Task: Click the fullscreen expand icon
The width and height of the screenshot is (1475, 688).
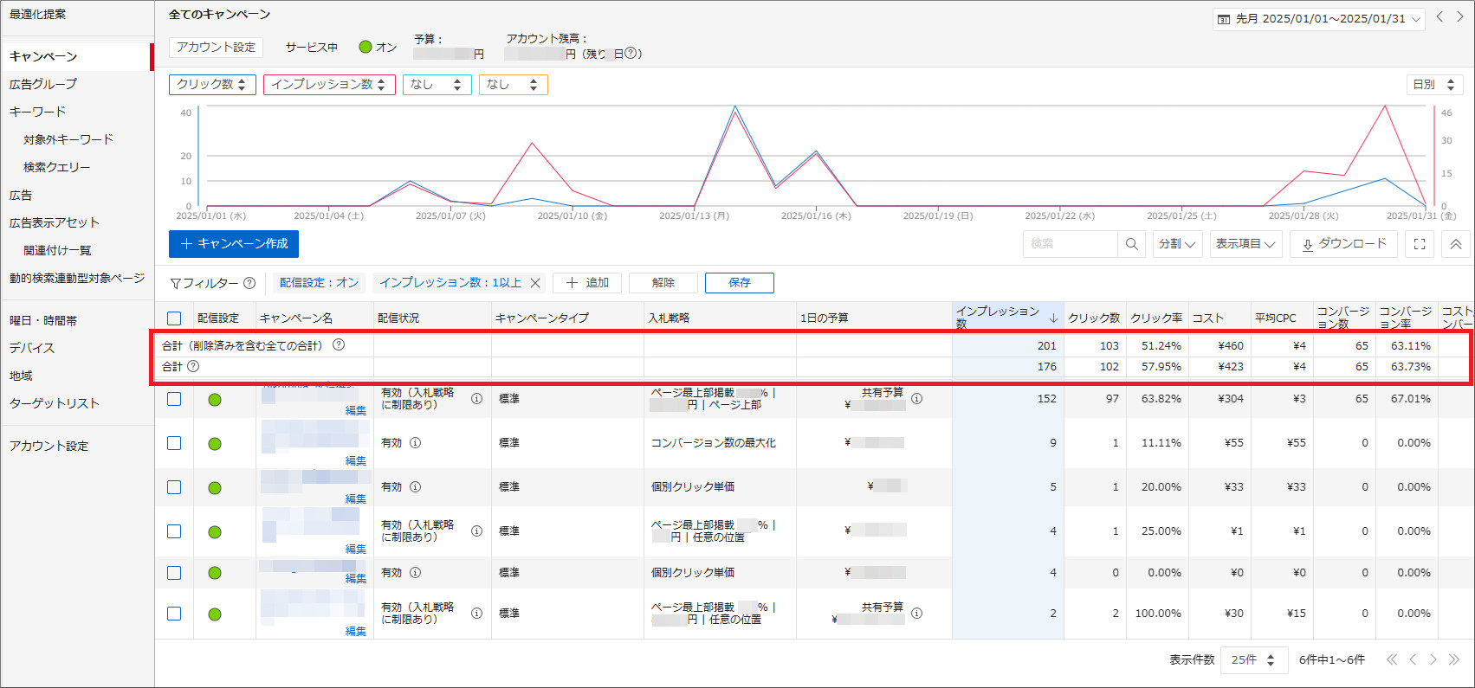Action: pos(1420,244)
